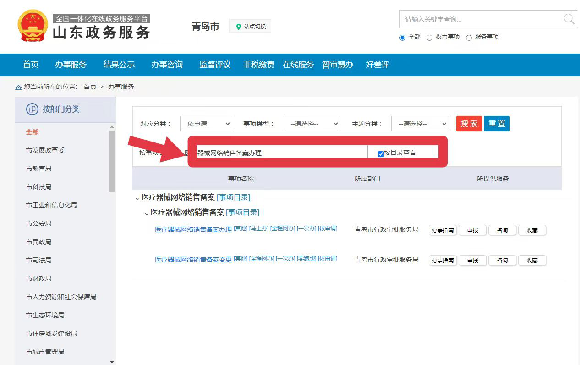The width and height of the screenshot is (580, 365).
Task: Open the 主题分类 dropdown
Action: (x=420, y=124)
